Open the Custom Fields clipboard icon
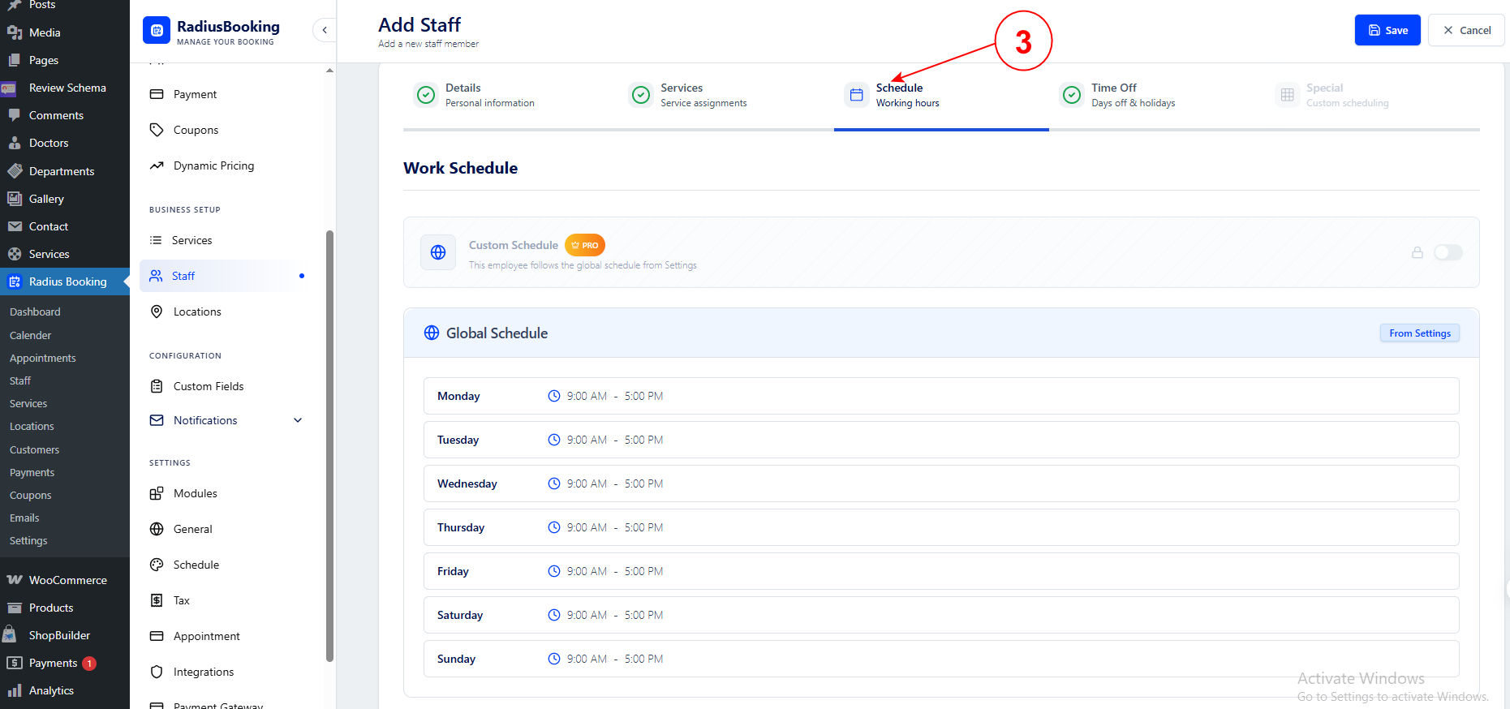The image size is (1510, 709). [x=157, y=386]
